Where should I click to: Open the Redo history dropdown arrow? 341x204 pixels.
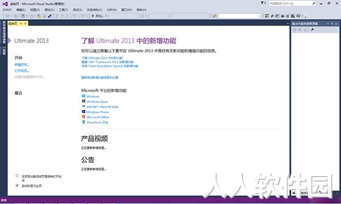(x=87, y=16)
